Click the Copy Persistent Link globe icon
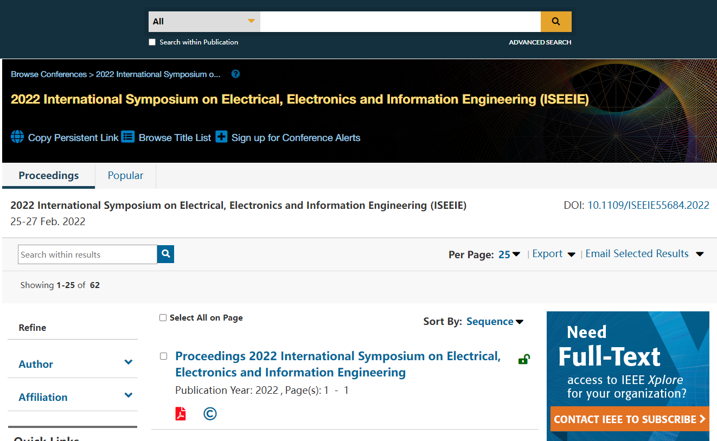This screenshot has height=441, width=717. [x=17, y=137]
